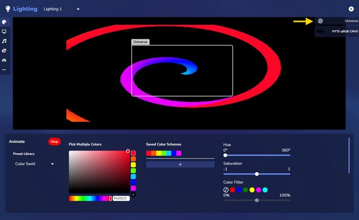Stop the animation with the Stop button
This screenshot has height=220, width=359.
click(54, 141)
